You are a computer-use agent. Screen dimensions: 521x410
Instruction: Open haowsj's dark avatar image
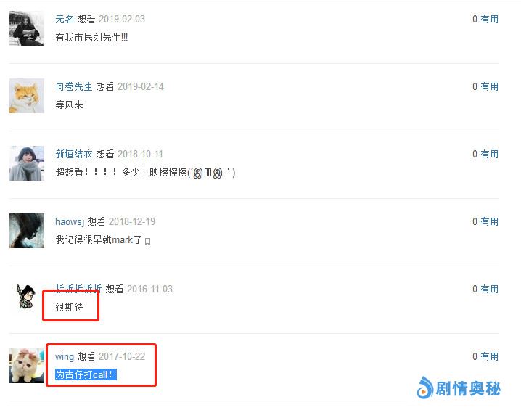pos(27,231)
